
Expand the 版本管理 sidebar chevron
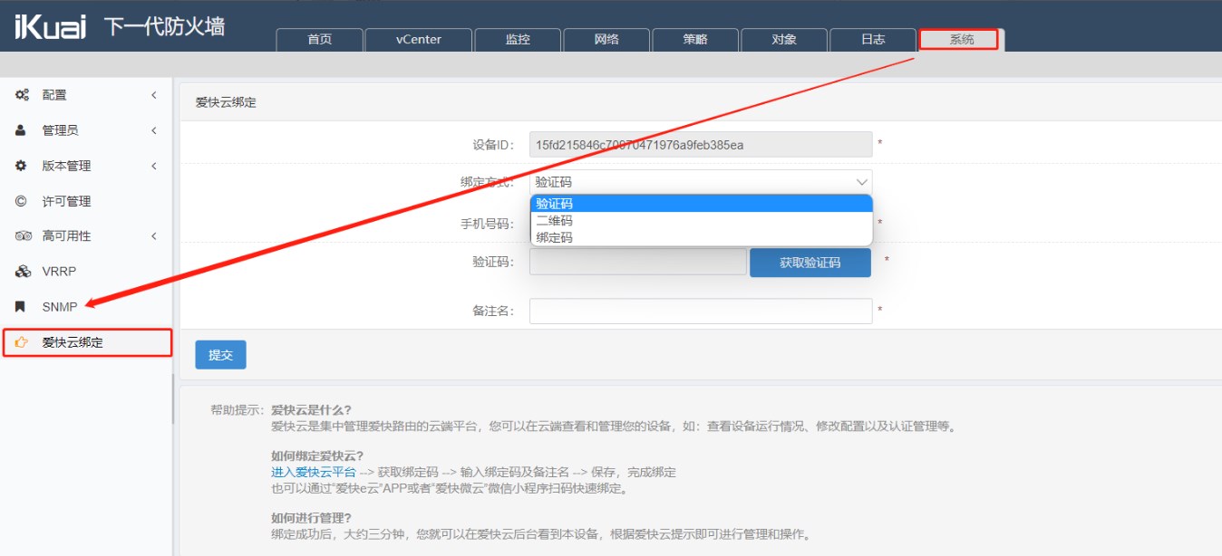pos(154,166)
